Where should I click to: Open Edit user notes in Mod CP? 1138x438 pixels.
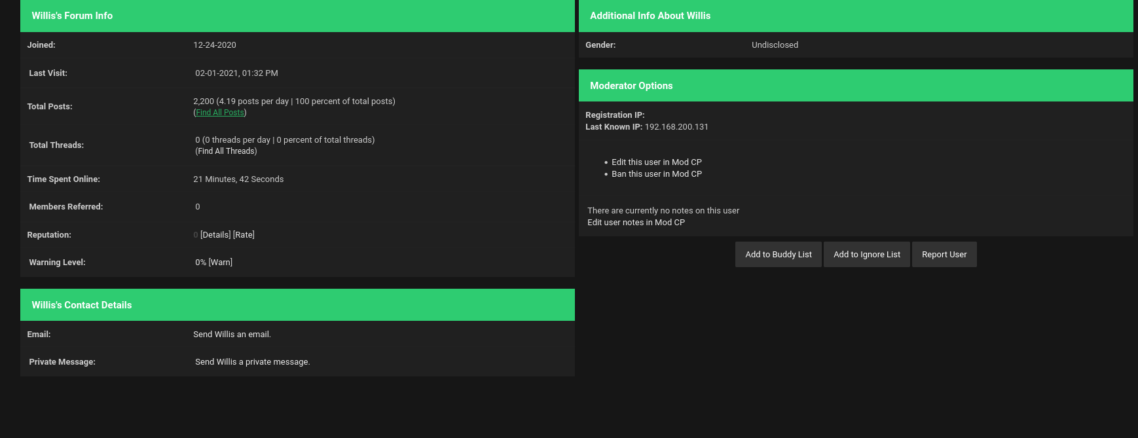pos(636,223)
